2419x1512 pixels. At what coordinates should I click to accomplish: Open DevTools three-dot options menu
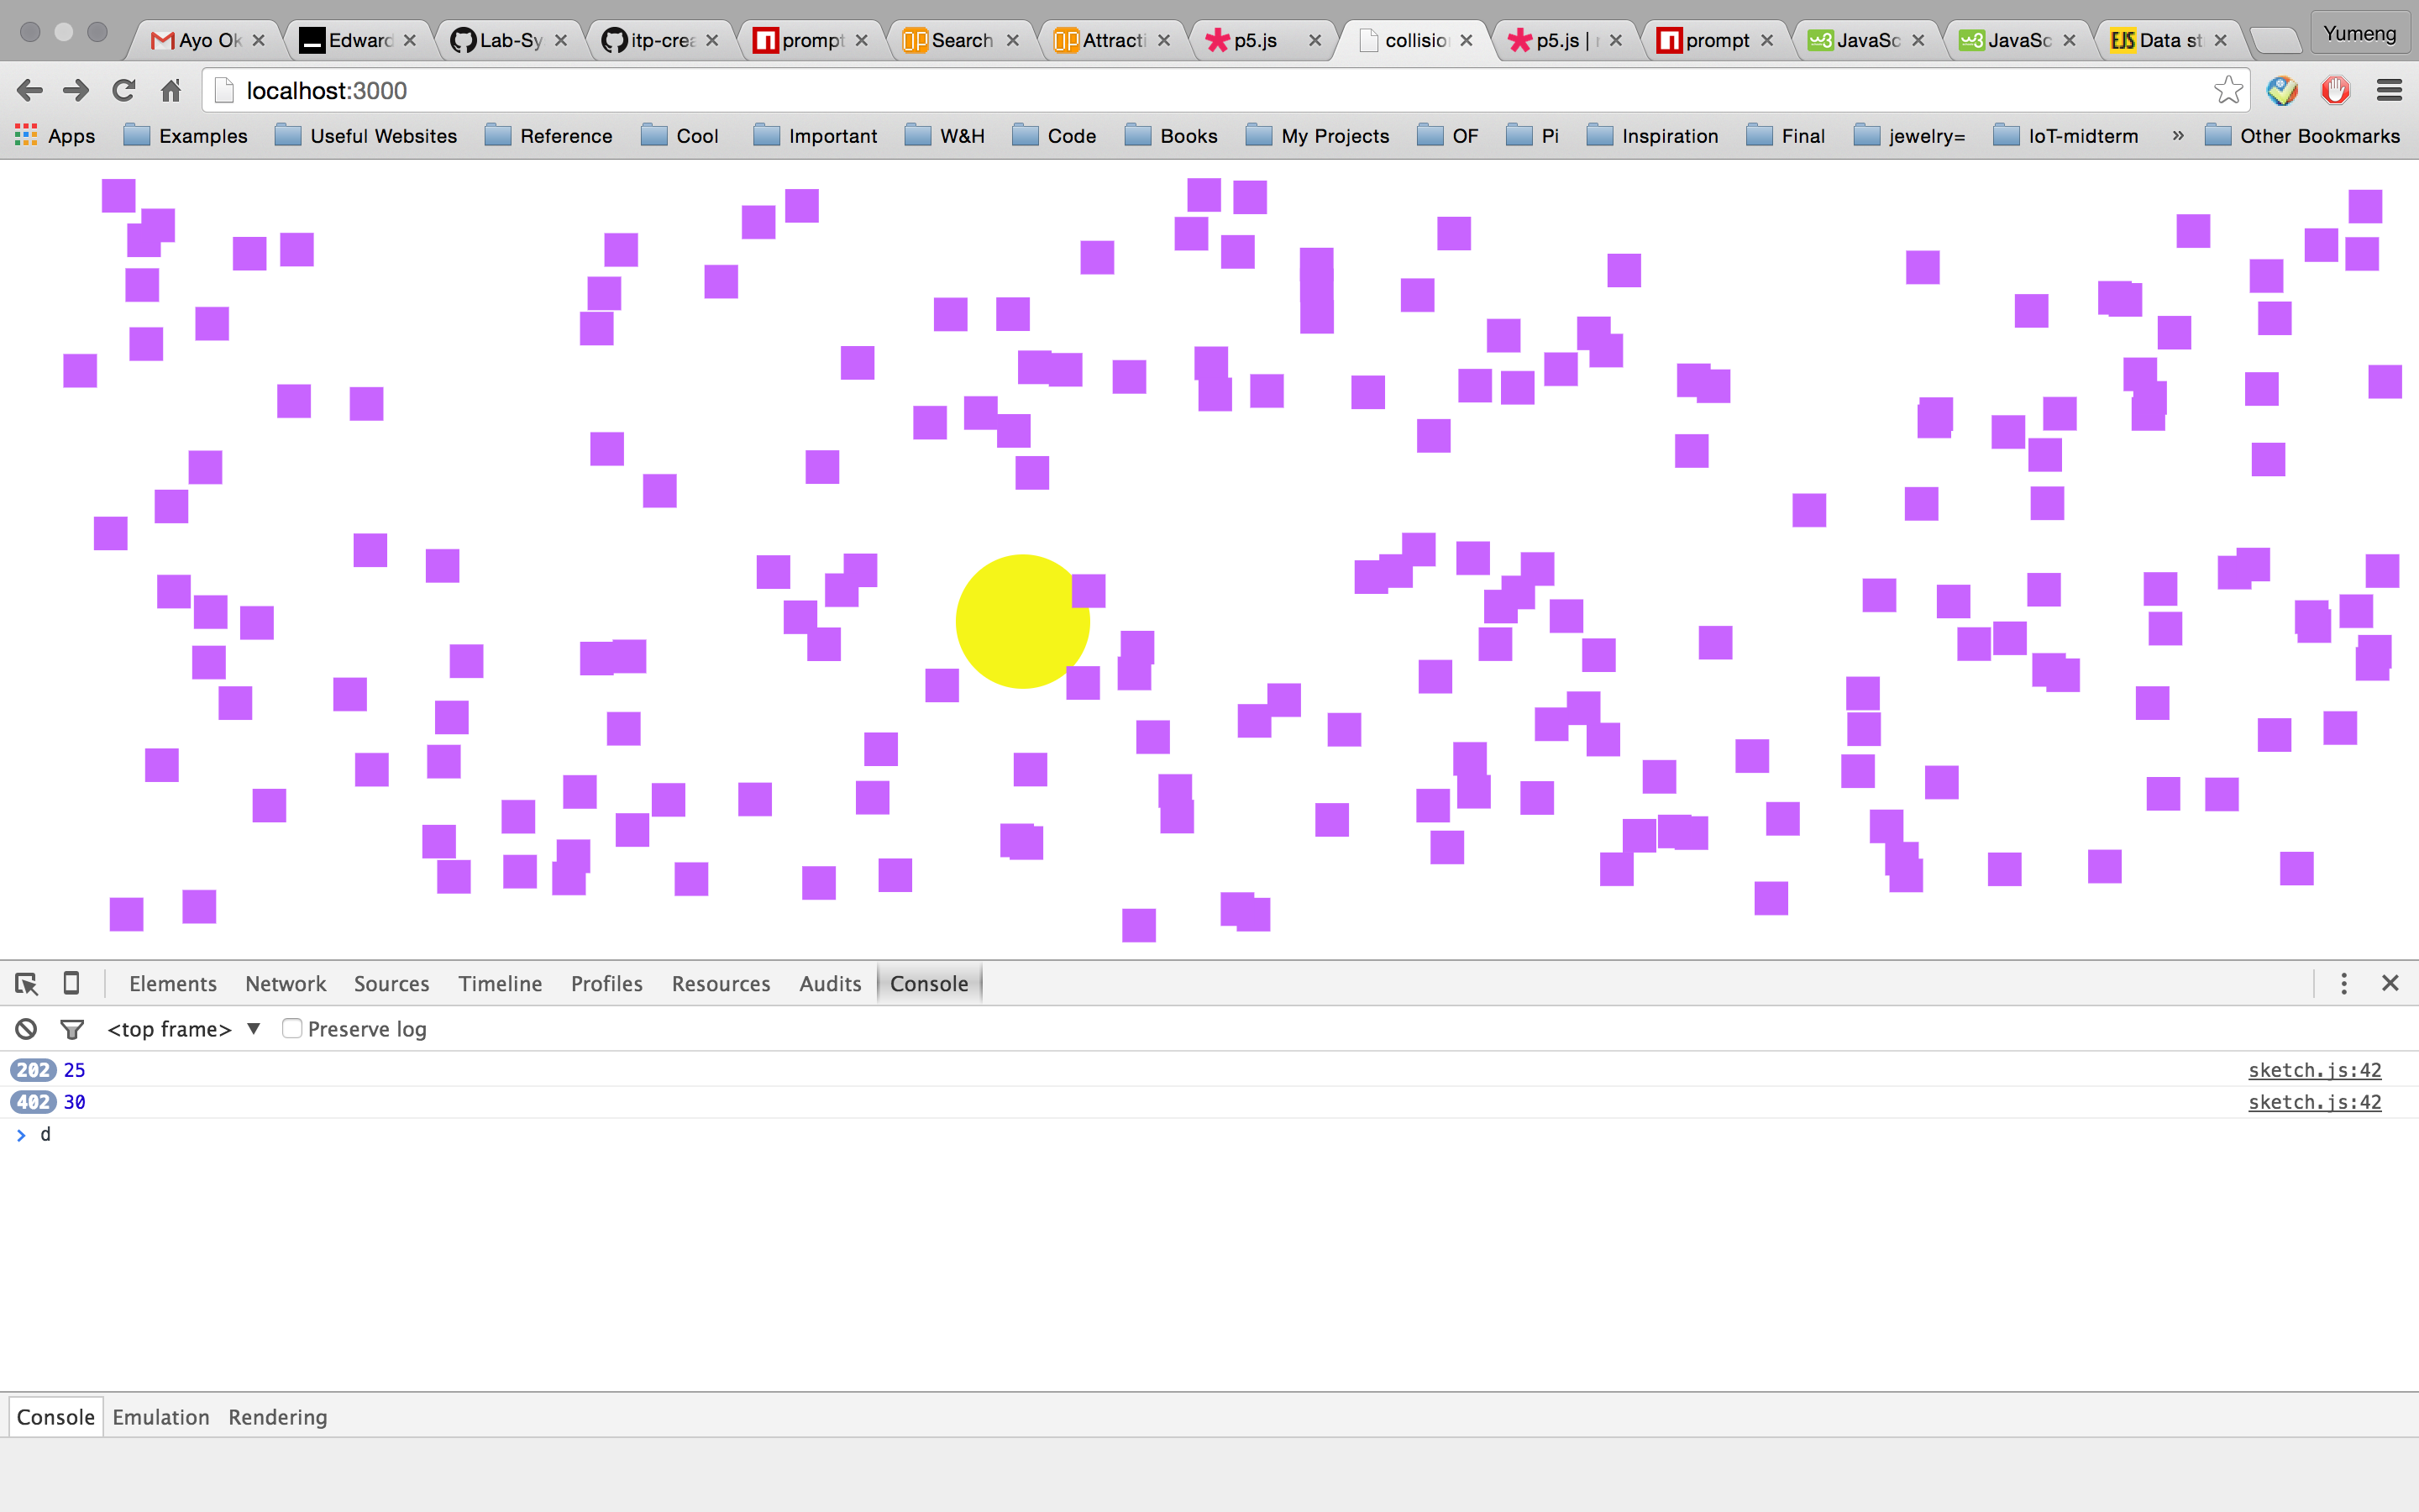pos(2343,983)
